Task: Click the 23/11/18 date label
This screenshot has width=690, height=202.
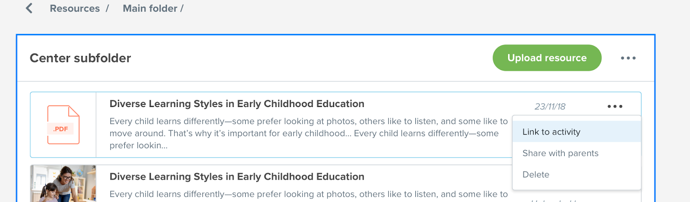Action: coord(550,107)
